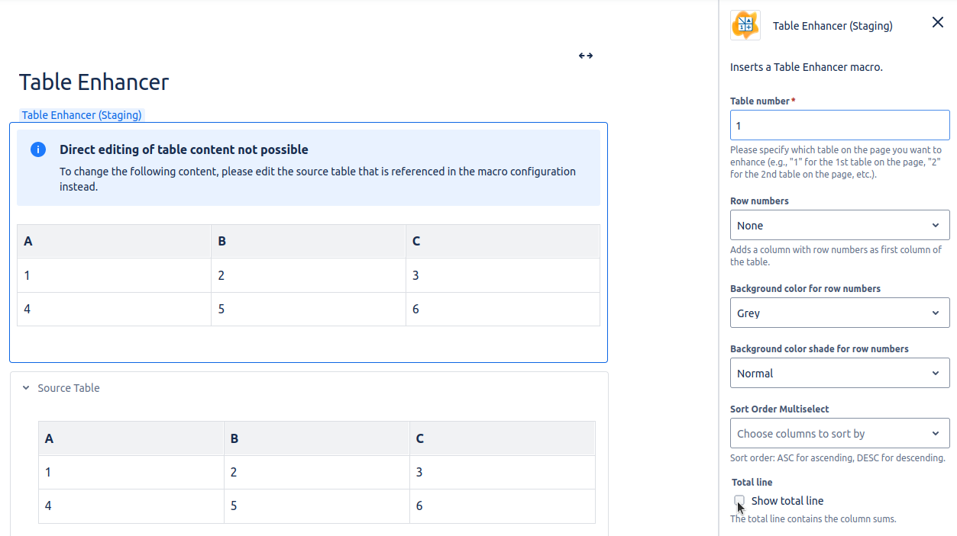The height and width of the screenshot is (536, 957).
Task: Click into the Table number input field
Action: pyautogui.click(x=839, y=126)
